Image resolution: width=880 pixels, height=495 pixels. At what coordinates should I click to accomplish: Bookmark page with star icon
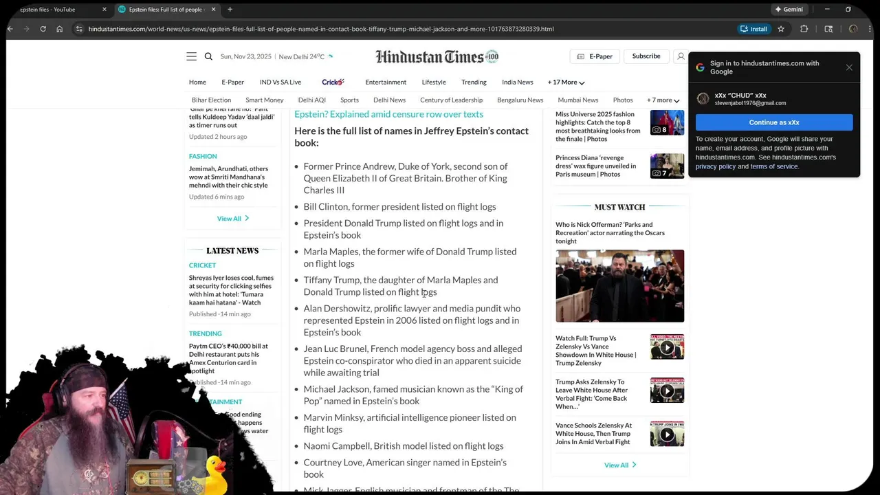[x=781, y=29]
